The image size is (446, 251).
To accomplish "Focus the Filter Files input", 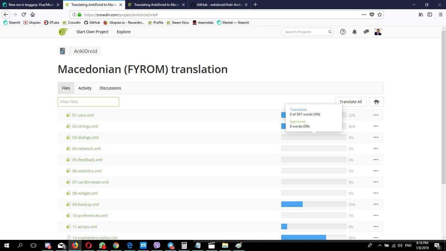I will point(88,102).
